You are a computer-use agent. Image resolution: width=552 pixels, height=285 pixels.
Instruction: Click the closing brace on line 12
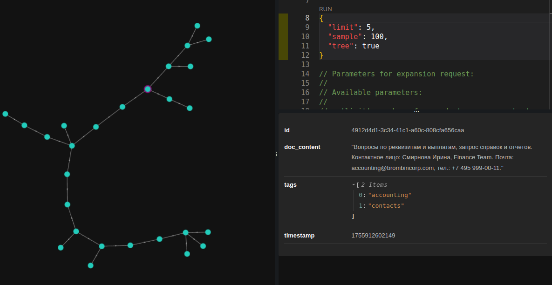coord(321,55)
